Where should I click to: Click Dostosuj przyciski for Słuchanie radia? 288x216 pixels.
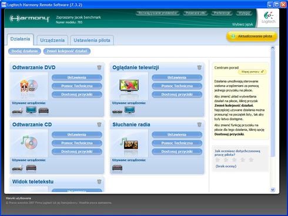point(177,151)
